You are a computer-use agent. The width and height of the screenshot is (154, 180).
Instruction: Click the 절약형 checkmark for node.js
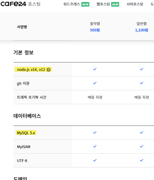click(x=95, y=69)
